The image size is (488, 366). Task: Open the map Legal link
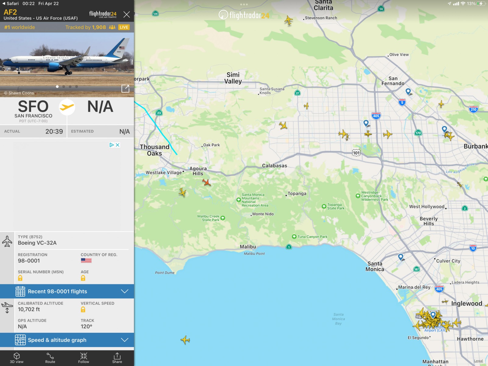(478, 361)
